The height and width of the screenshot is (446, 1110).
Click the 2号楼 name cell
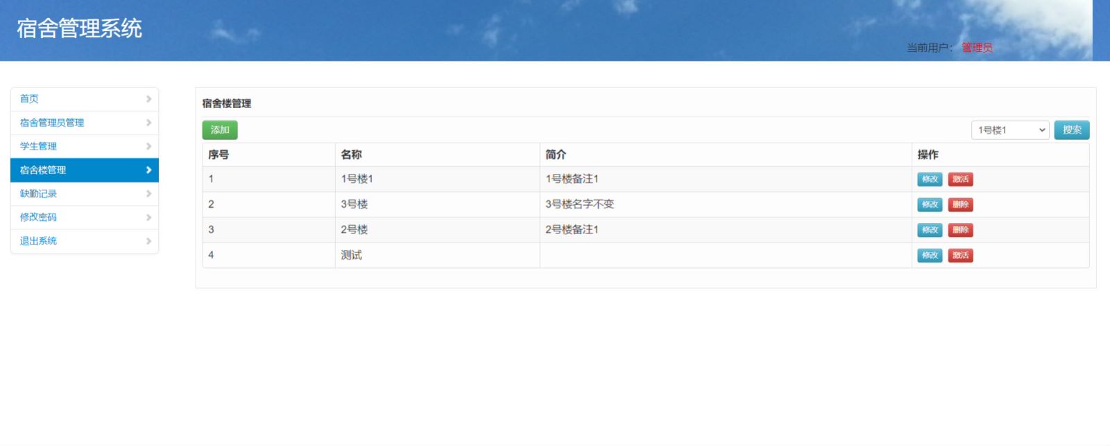pyautogui.click(x=437, y=230)
